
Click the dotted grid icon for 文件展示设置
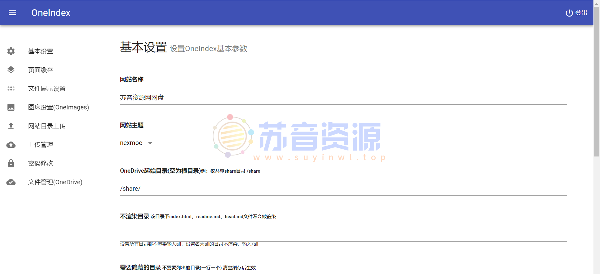coord(11,89)
